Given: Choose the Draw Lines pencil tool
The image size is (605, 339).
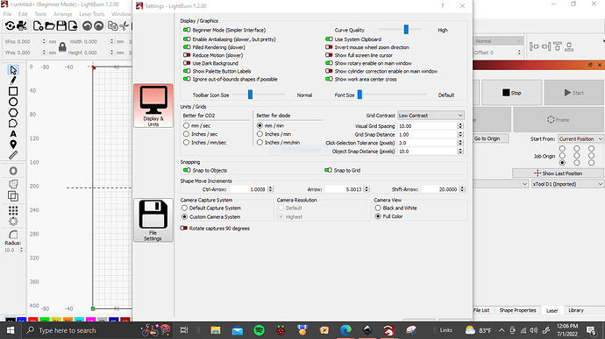Looking at the screenshot, I should click(13, 81).
